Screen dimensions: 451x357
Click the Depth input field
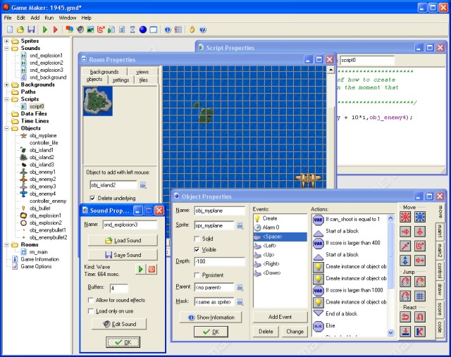coord(218,262)
